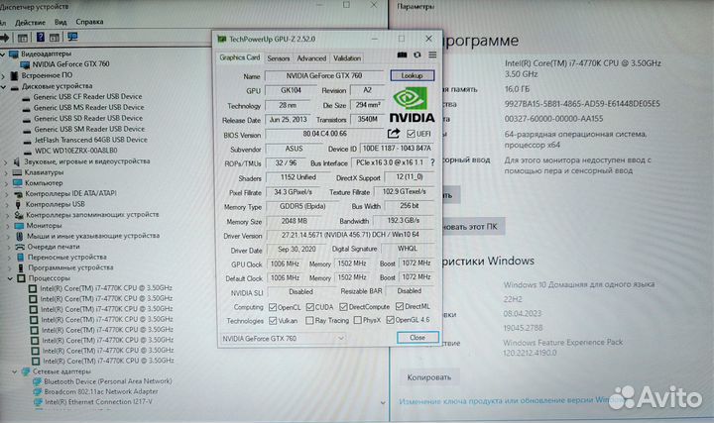Viewport: 714px width, 423px height.
Task: Open Вид menu
Action: point(60,22)
